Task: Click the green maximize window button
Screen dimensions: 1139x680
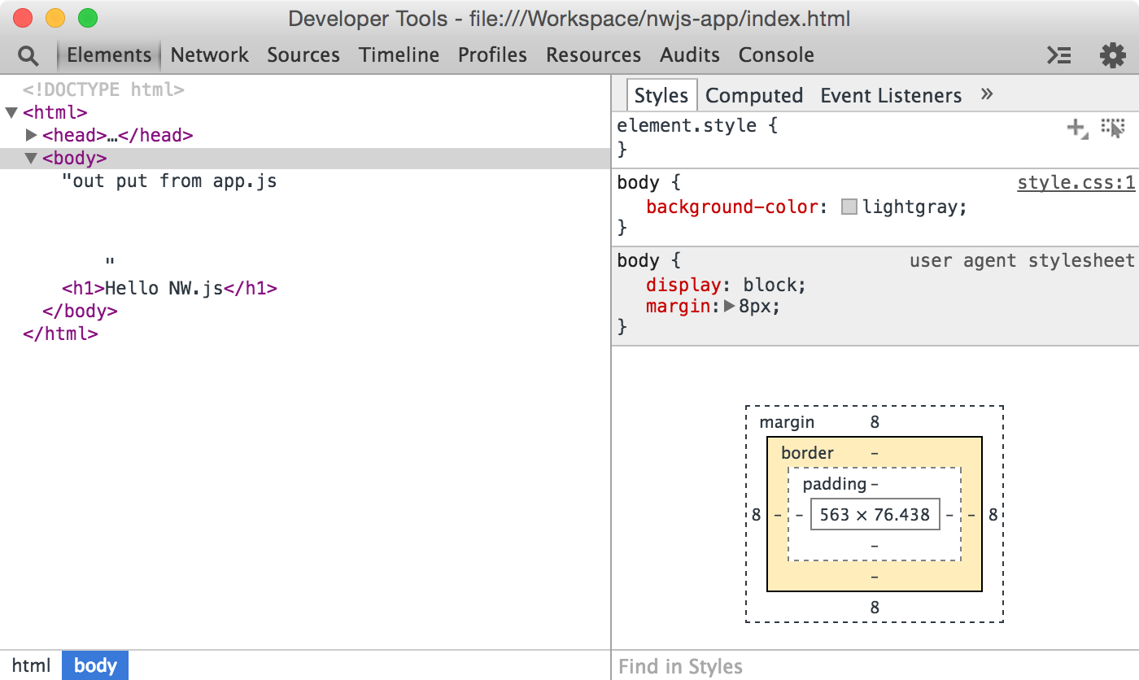Action: [87, 18]
